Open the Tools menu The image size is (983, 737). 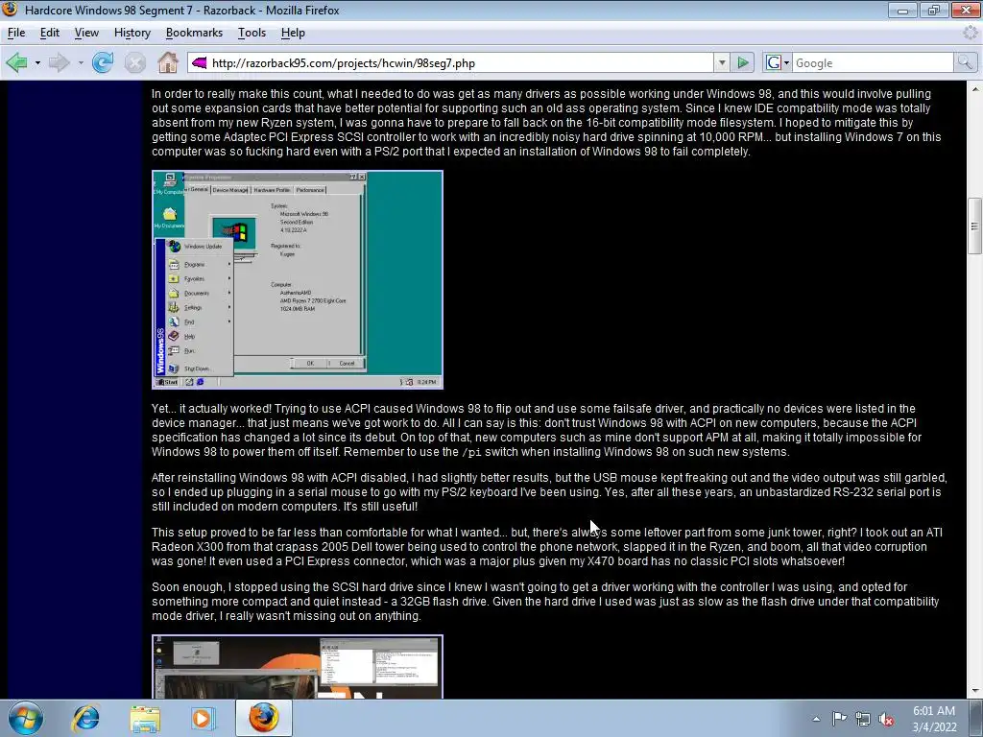(252, 33)
